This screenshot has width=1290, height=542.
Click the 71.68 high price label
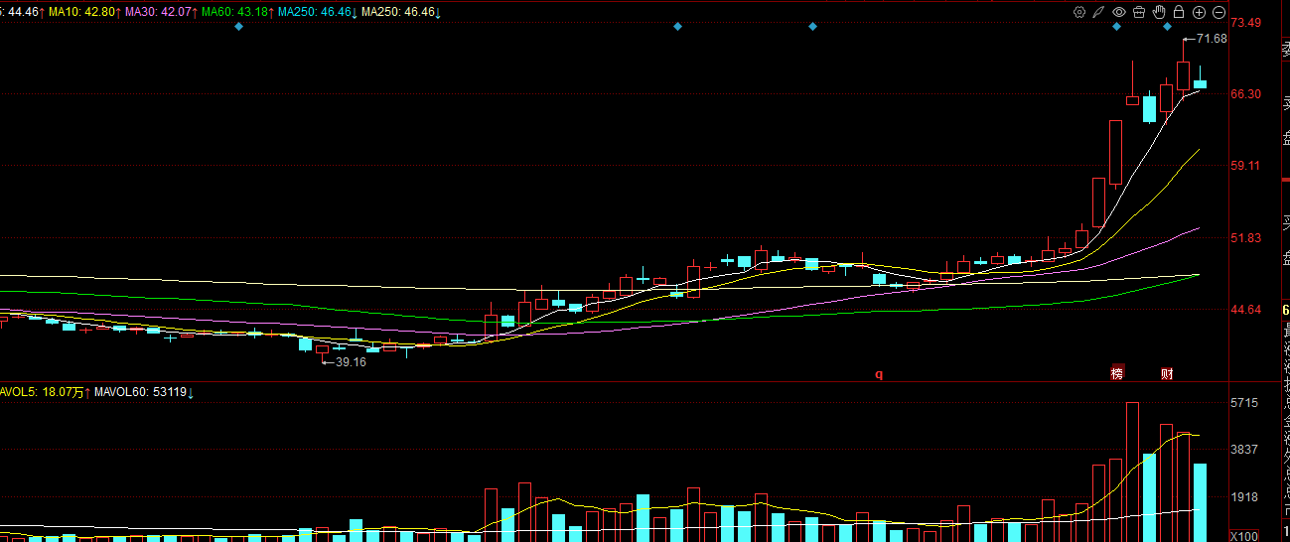coord(1213,39)
